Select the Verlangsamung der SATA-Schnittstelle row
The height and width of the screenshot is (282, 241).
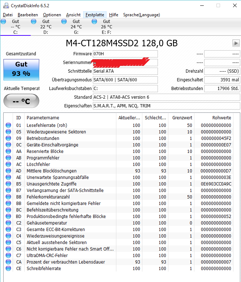pos(119,190)
